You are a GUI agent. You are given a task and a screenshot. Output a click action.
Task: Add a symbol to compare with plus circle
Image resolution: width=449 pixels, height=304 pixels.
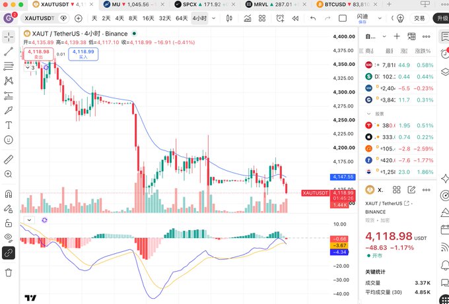coord(78,18)
